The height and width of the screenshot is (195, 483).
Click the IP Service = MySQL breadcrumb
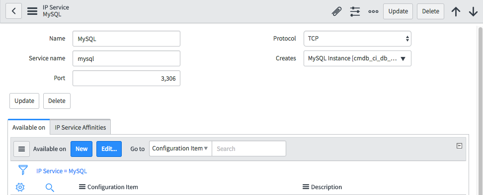pyautogui.click(x=62, y=171)
